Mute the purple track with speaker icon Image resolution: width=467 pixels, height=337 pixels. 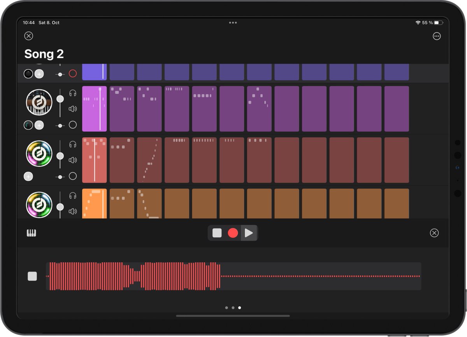[73, 109]
